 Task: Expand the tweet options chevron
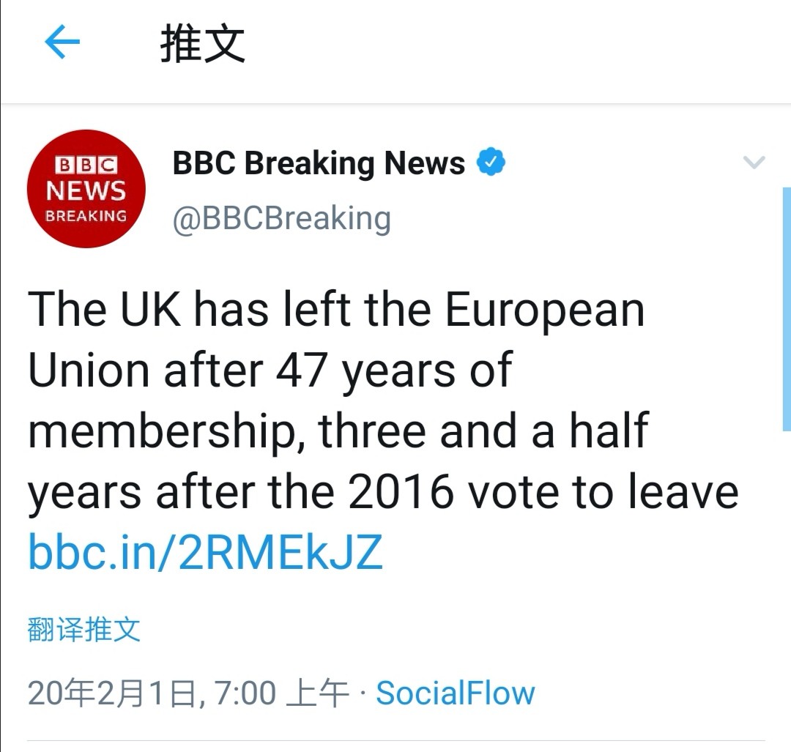754,163
